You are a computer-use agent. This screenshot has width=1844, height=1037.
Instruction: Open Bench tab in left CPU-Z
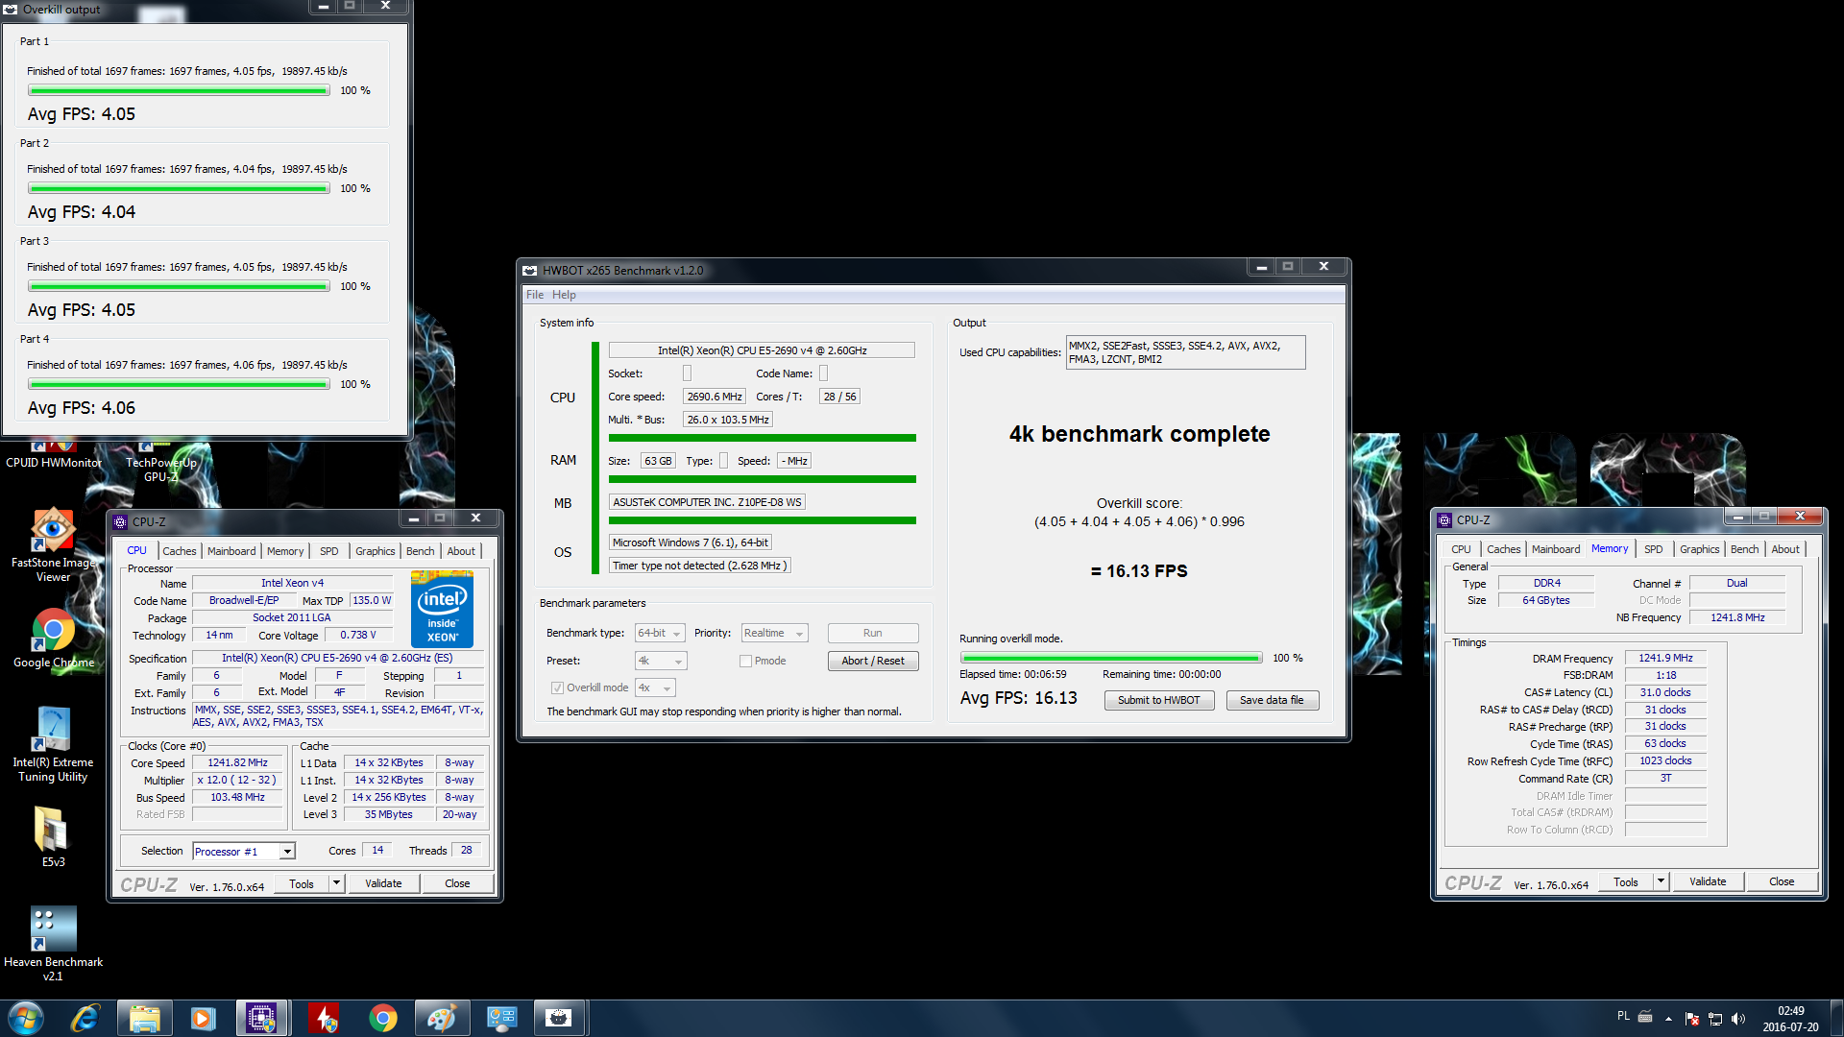pyautogui.click(x=421, y=551)
